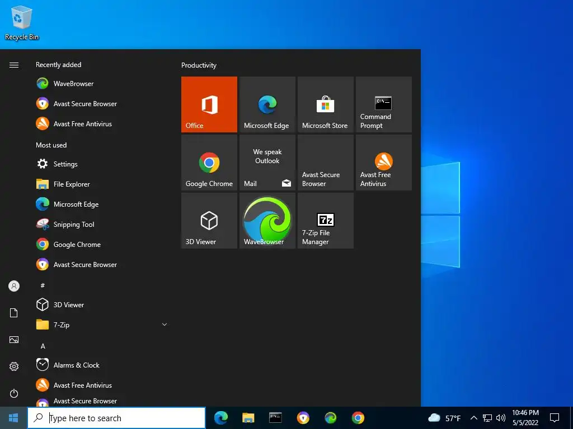
Task: Open WaveBrowser under Recently added
Action: pos(102,84)
